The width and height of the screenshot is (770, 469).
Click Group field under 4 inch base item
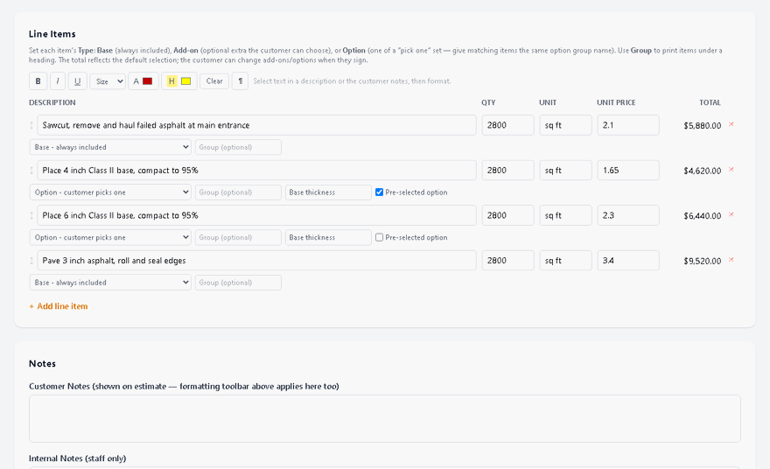click(x=238, y=192)
